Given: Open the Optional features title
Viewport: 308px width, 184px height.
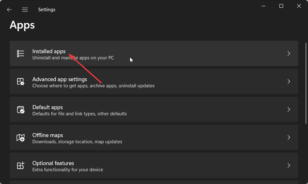Looking at the screenshot, I should (53, 163).
